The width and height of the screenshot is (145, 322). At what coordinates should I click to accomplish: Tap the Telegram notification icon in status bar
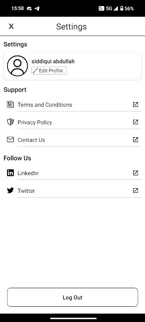[37, 8]
